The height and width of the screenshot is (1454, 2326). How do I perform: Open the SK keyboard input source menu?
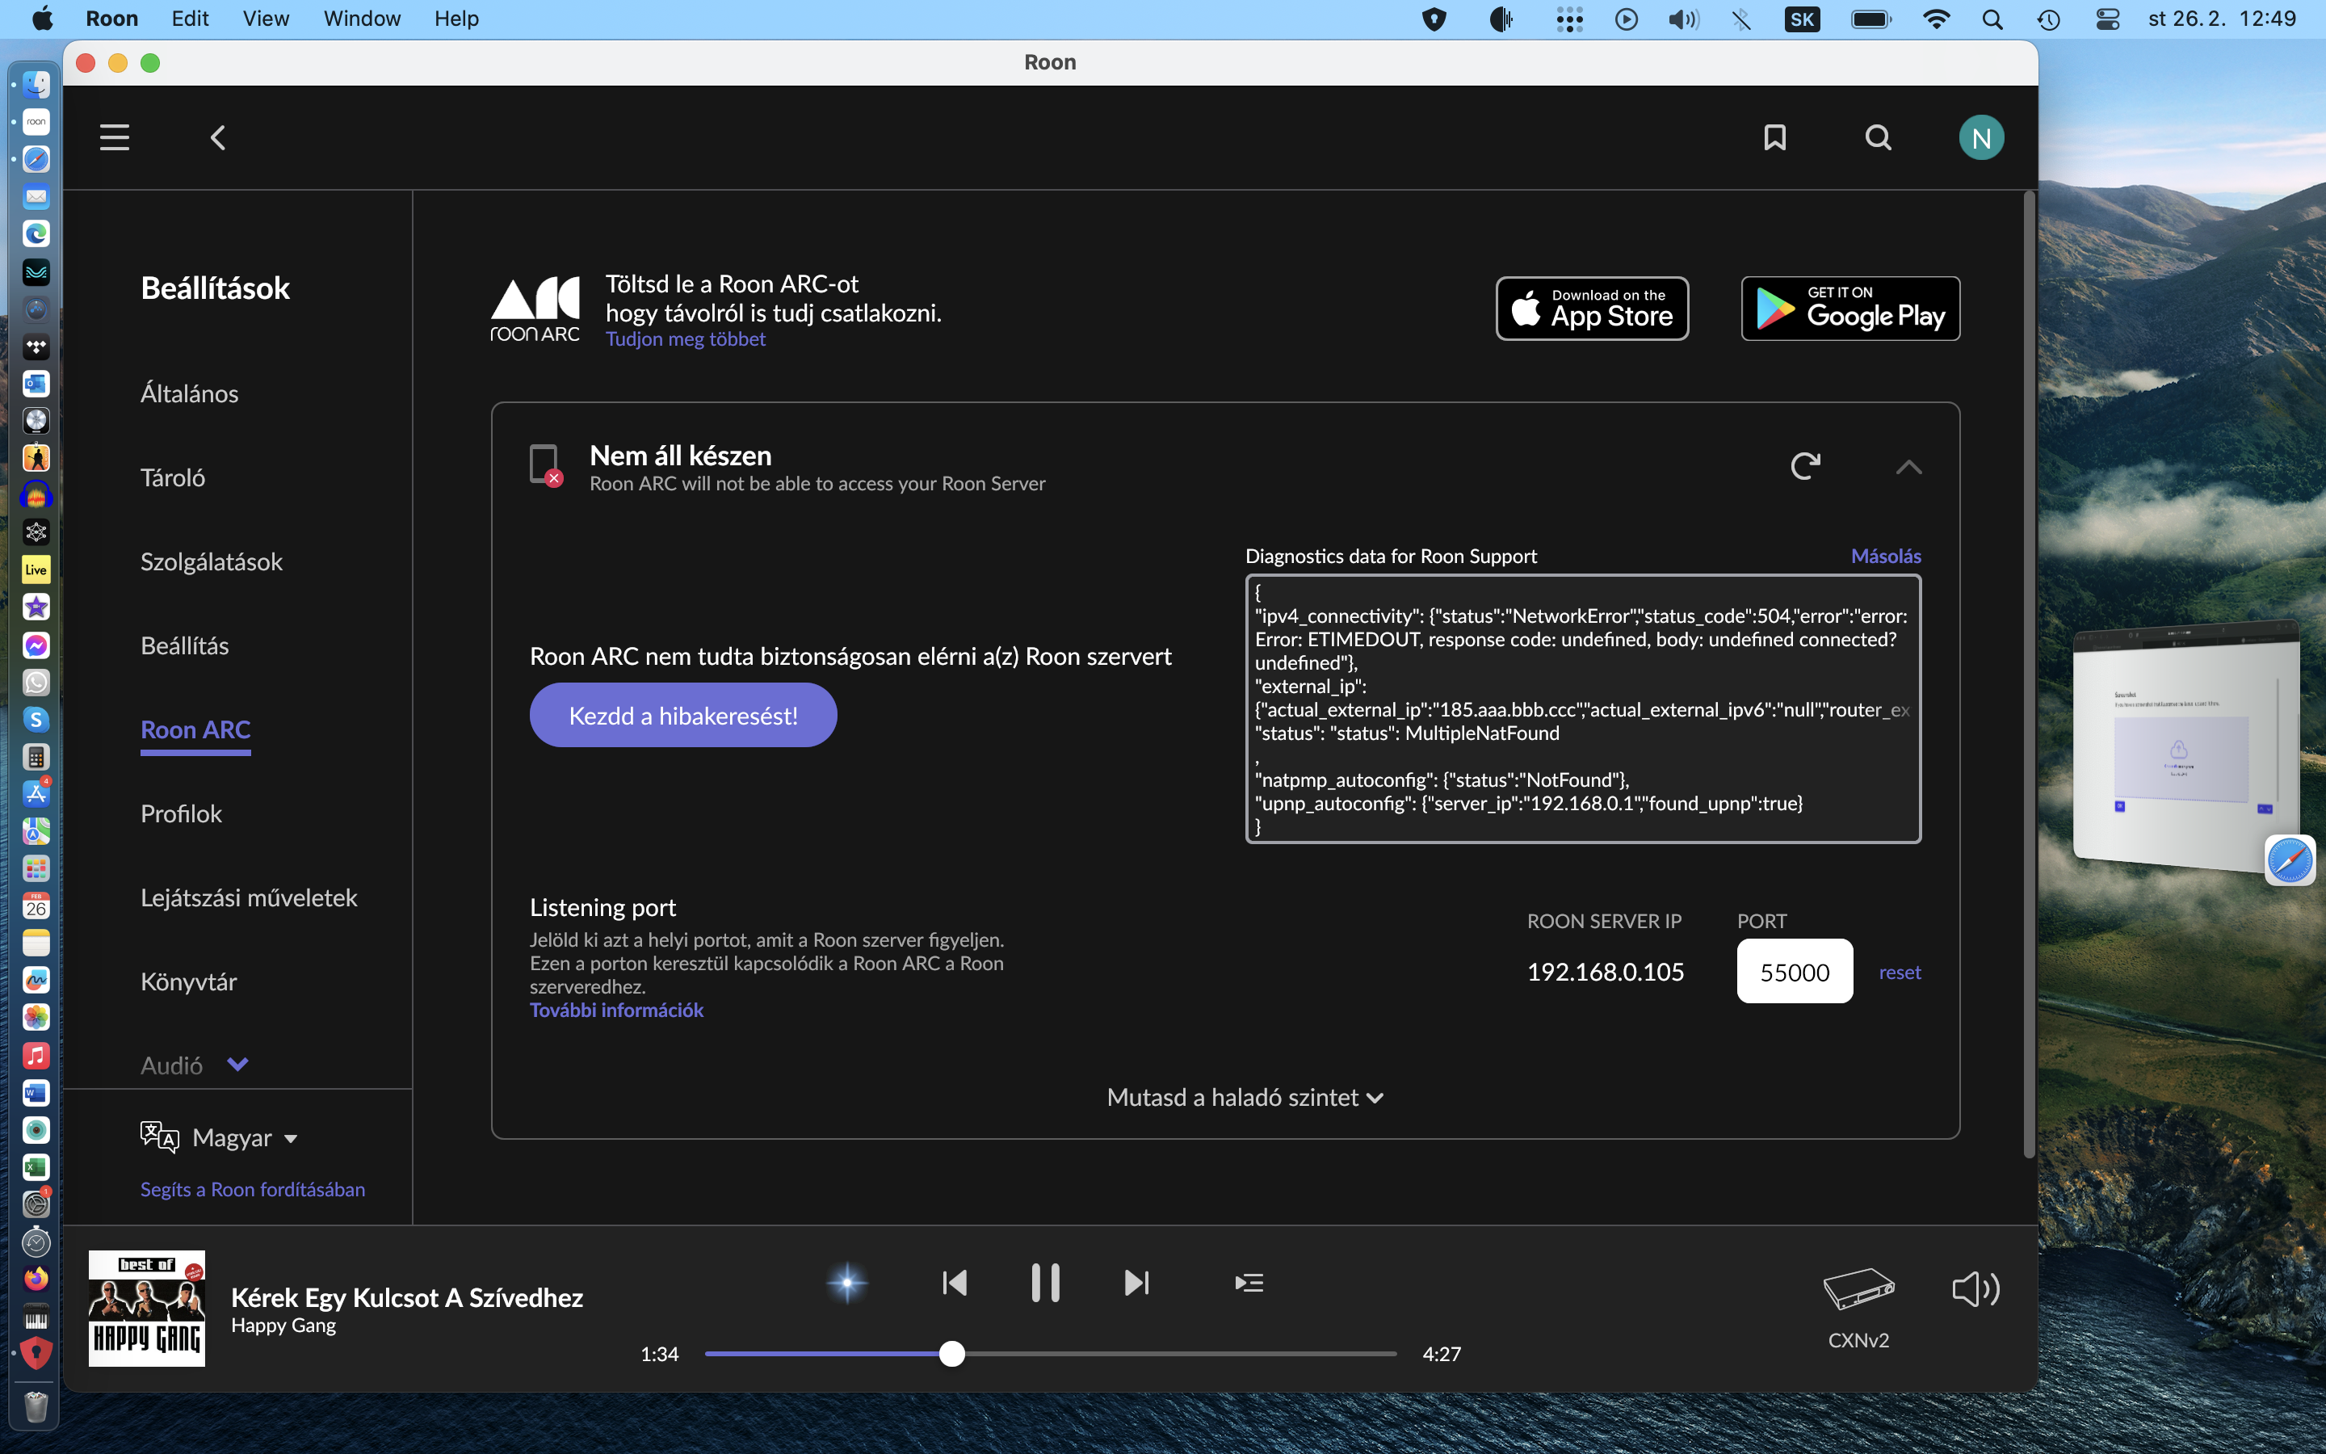(x=1801, y=19)
